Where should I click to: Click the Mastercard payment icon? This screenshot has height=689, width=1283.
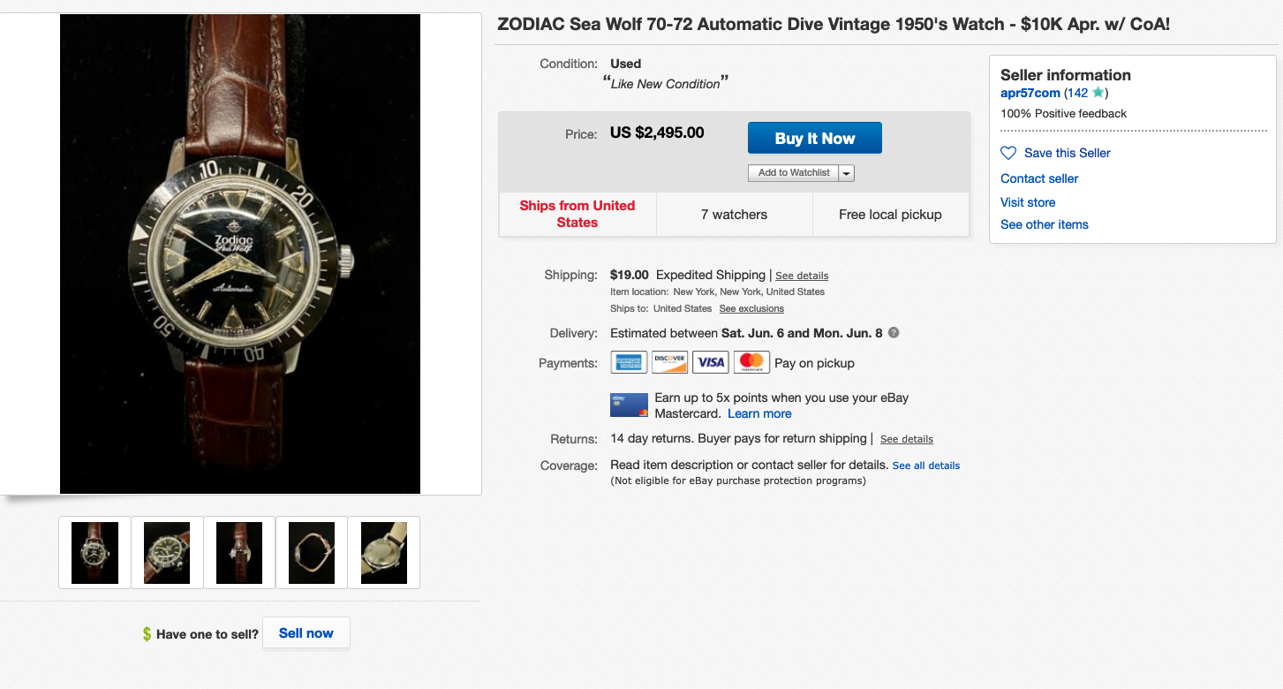click(x=751, y=362)
